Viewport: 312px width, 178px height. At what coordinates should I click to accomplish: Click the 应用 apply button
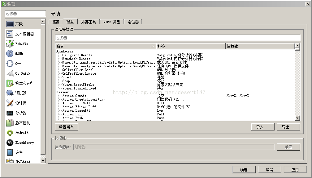pos(295,170)
